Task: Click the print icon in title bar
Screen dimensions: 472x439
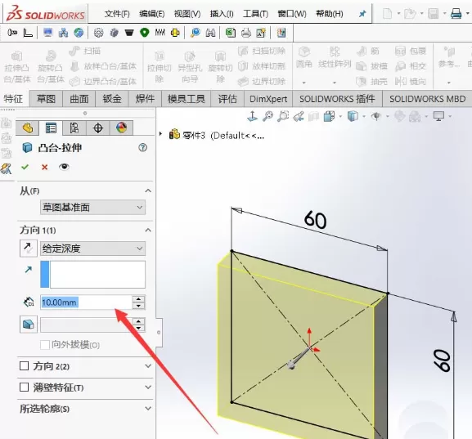Action: (456, 14)
